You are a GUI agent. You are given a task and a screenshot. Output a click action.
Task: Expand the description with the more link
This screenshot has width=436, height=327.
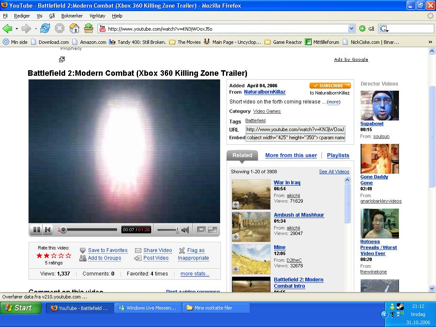333,102
